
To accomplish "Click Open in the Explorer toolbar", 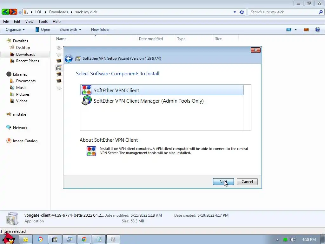I will (x=43, y=30).
